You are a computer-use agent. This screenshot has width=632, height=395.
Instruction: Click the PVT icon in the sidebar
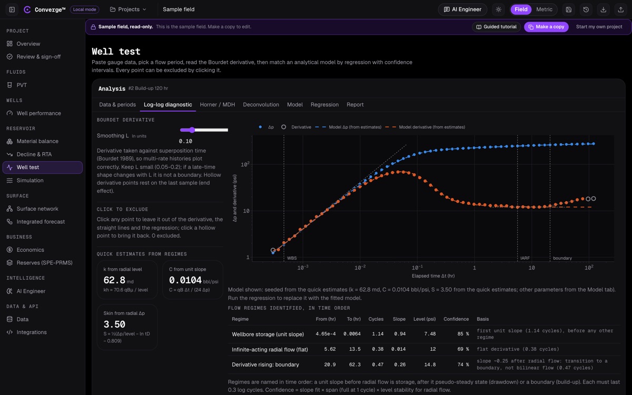(x=9, y=85)
